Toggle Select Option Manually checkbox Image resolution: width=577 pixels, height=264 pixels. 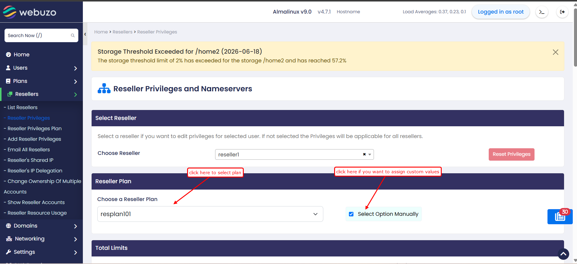click(x=351, y=214)
